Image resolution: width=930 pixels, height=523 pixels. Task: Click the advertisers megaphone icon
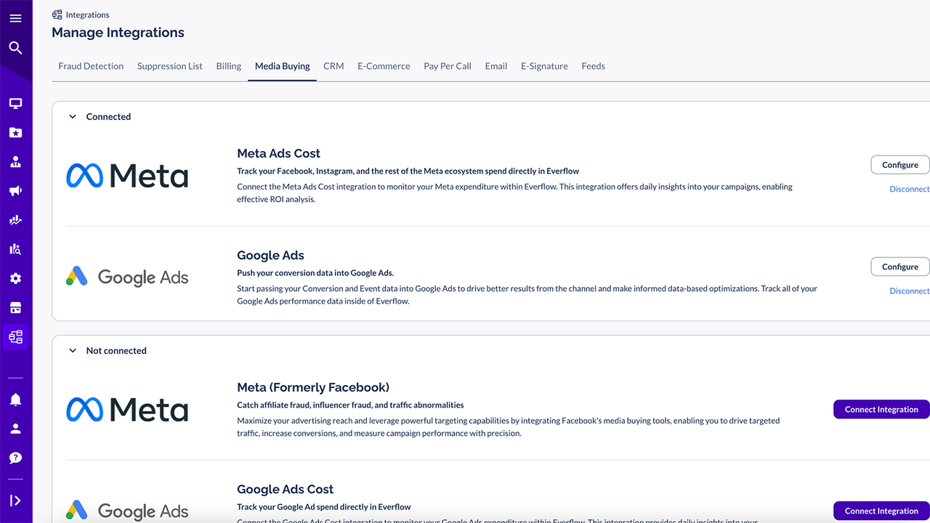[16, 190]
